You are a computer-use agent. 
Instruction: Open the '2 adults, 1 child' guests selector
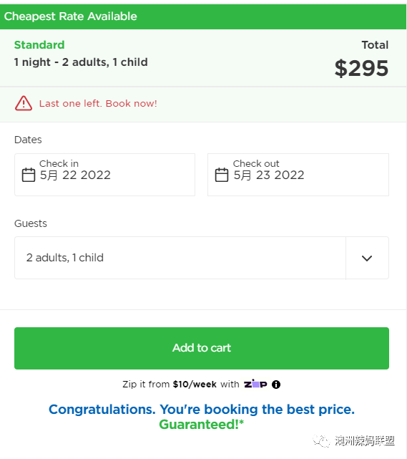click(x=202, y=258)
